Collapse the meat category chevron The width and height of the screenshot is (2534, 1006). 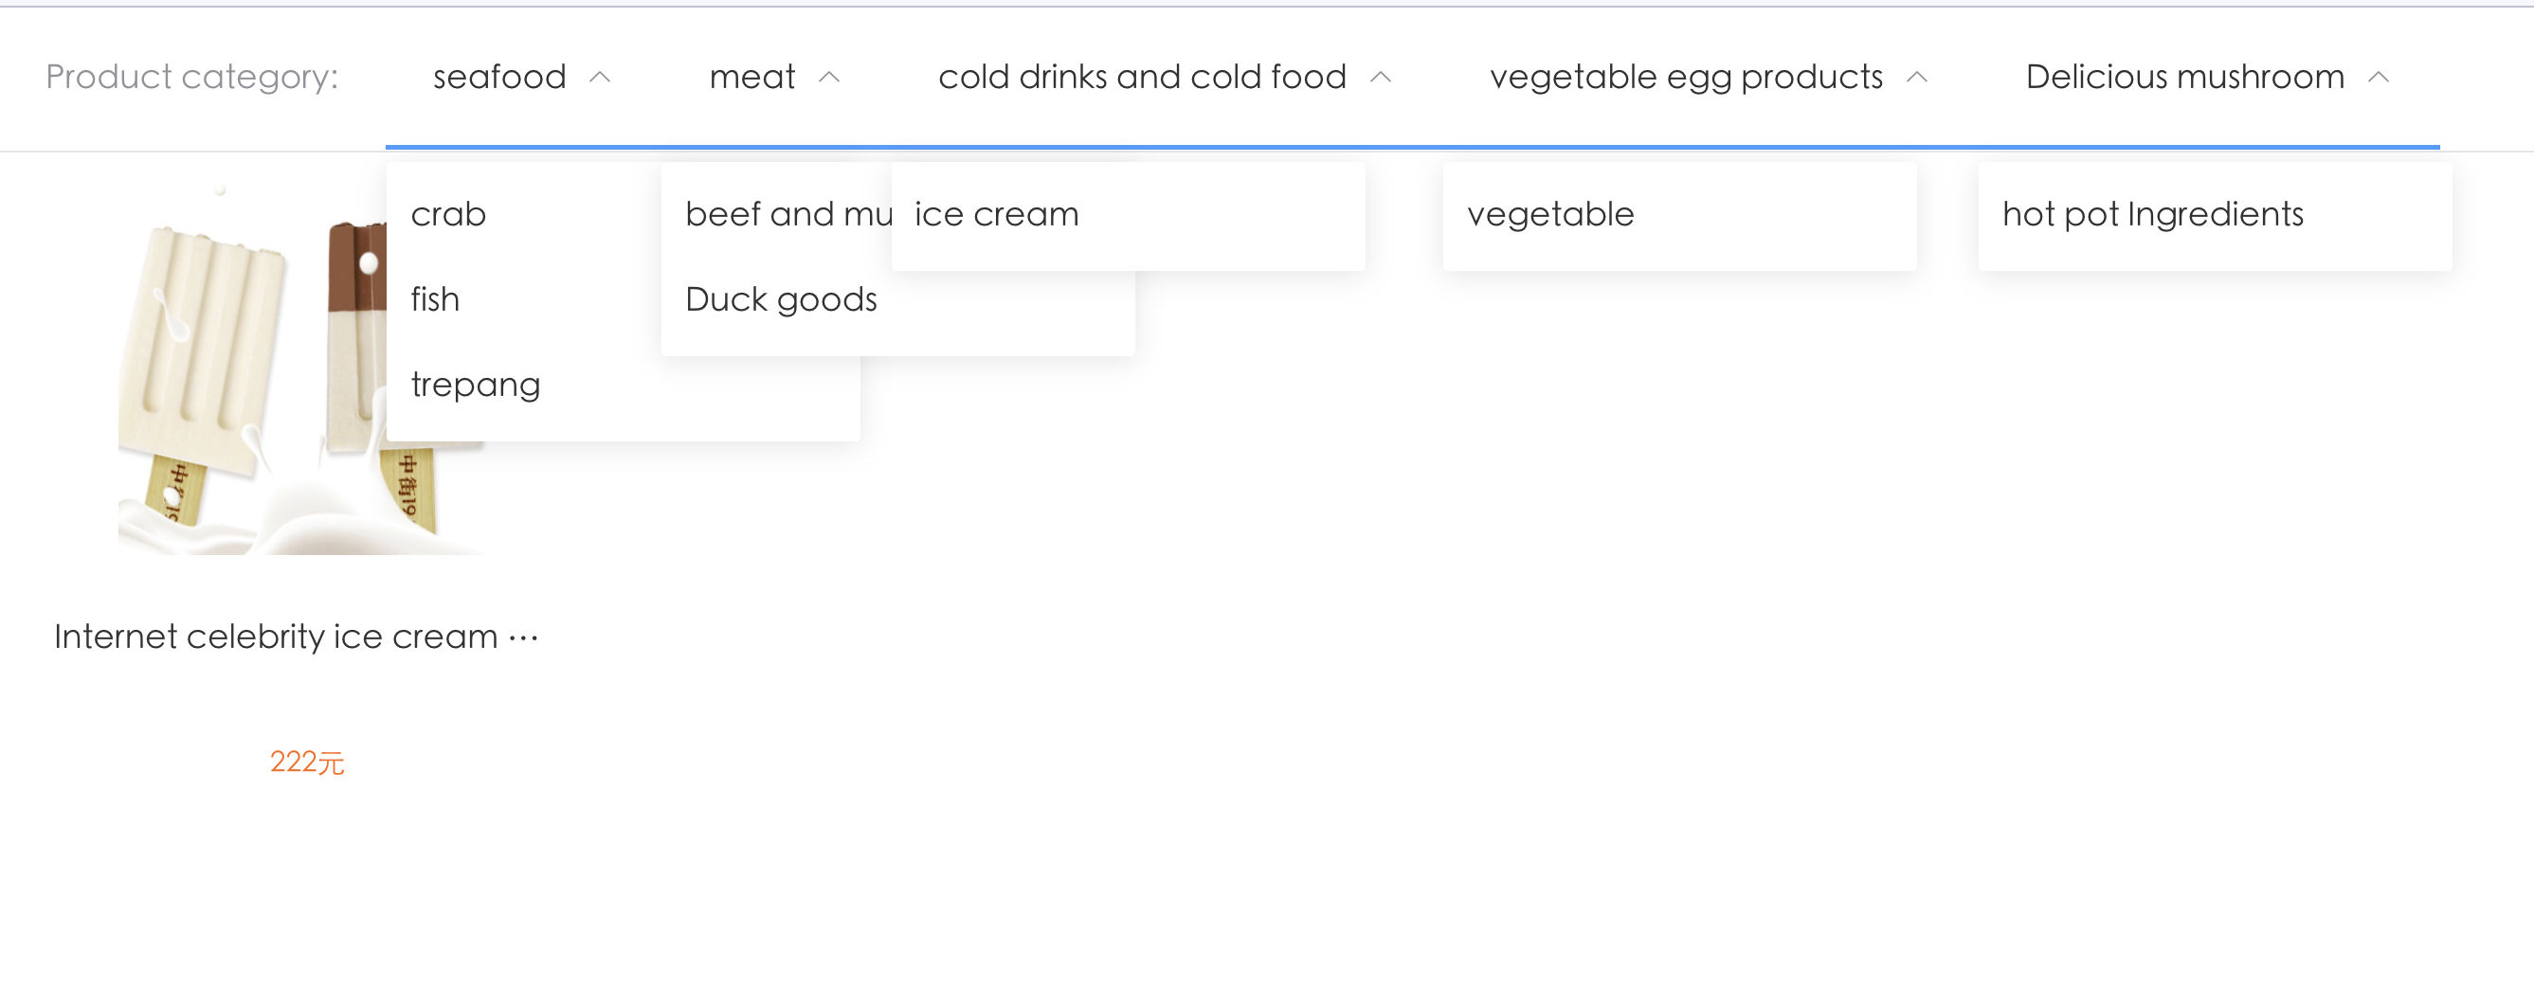(x=829, y=77)
